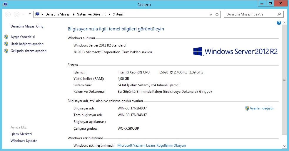Click scrollbar down arrow
Viewport: 289px width, 151px height.
284,146
